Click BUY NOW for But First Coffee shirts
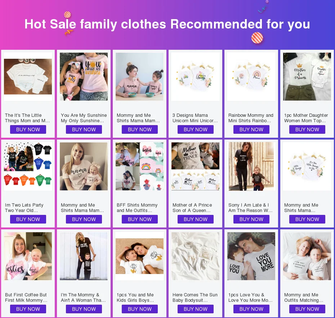The image size is (335, 318). (x=28, y=309)
